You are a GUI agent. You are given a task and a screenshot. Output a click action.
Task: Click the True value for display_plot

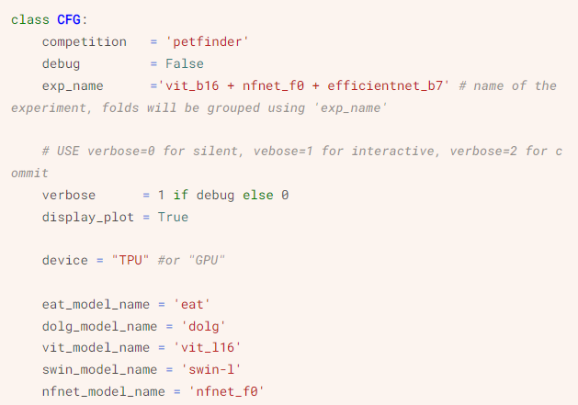point(173,217)
